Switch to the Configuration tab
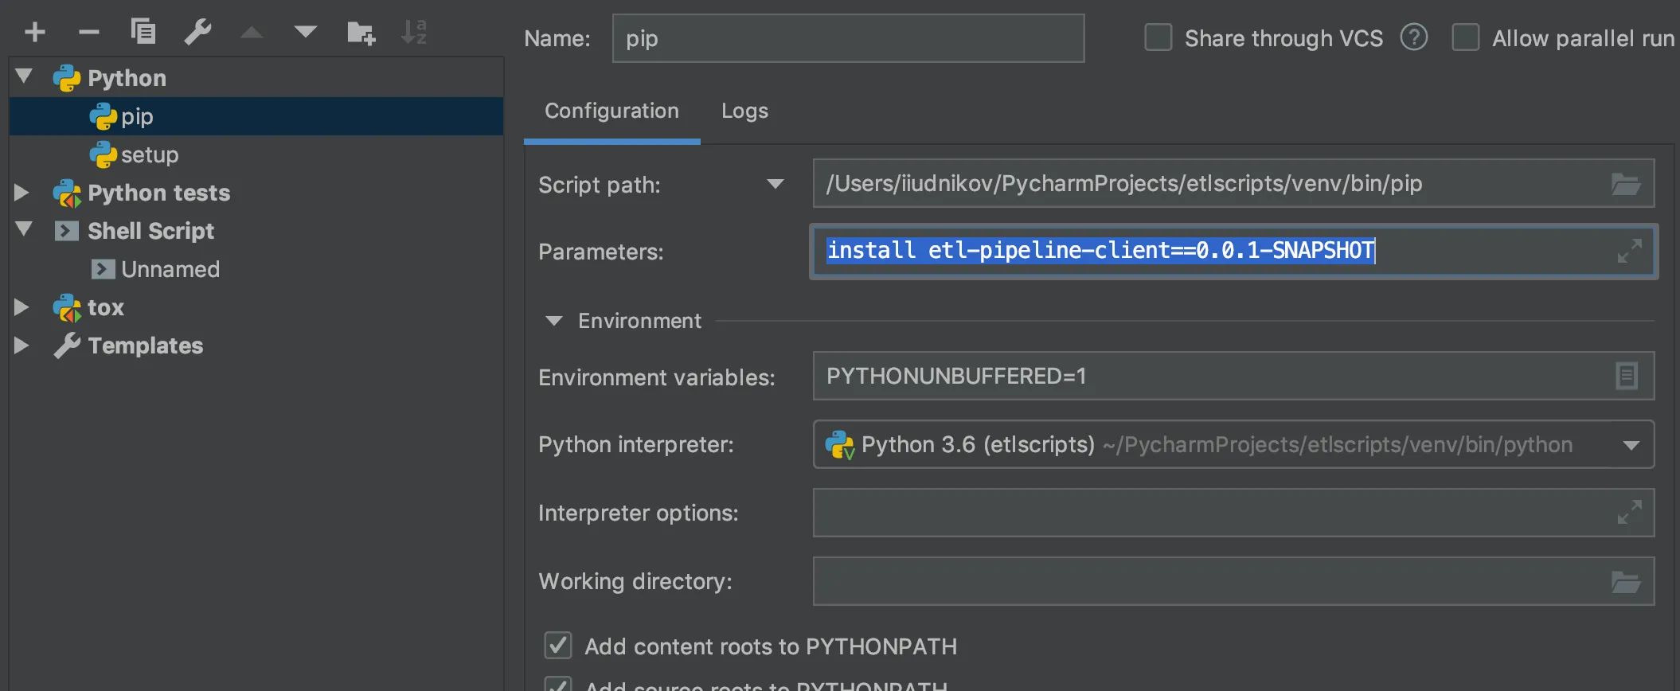 pyautogui.click(x=611, y=111)
